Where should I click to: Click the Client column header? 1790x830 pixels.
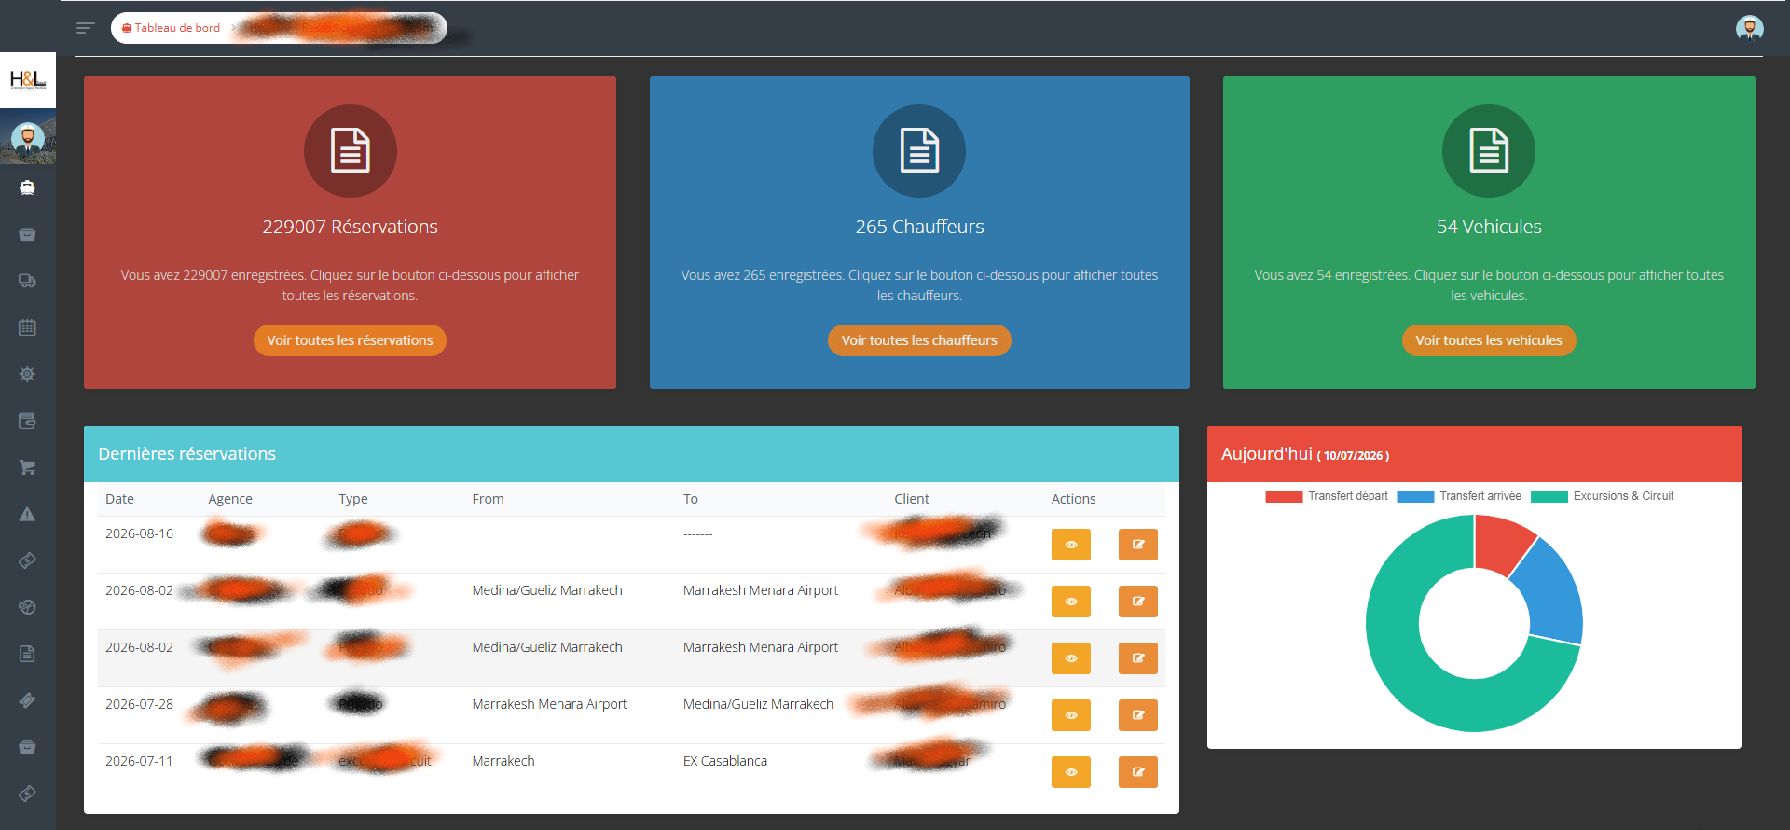click(912, 499)
